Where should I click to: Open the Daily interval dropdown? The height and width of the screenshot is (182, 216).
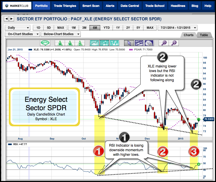tap(18, 28)
